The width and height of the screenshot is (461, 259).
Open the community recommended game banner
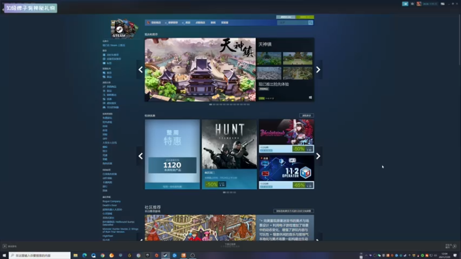click(x=200, y=228)
